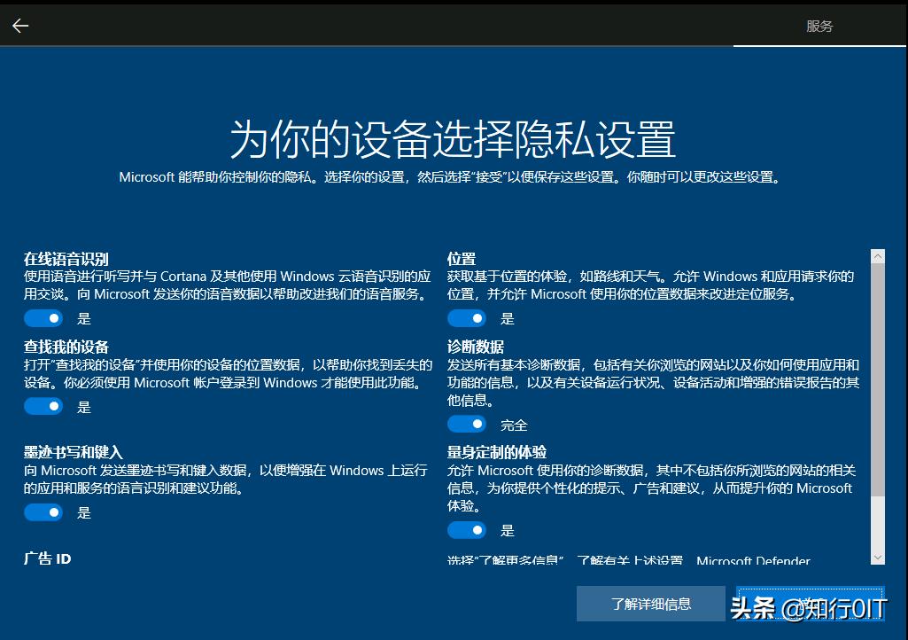
Task: Select the 服务 tab in the title bar
Action: [819, 26]
